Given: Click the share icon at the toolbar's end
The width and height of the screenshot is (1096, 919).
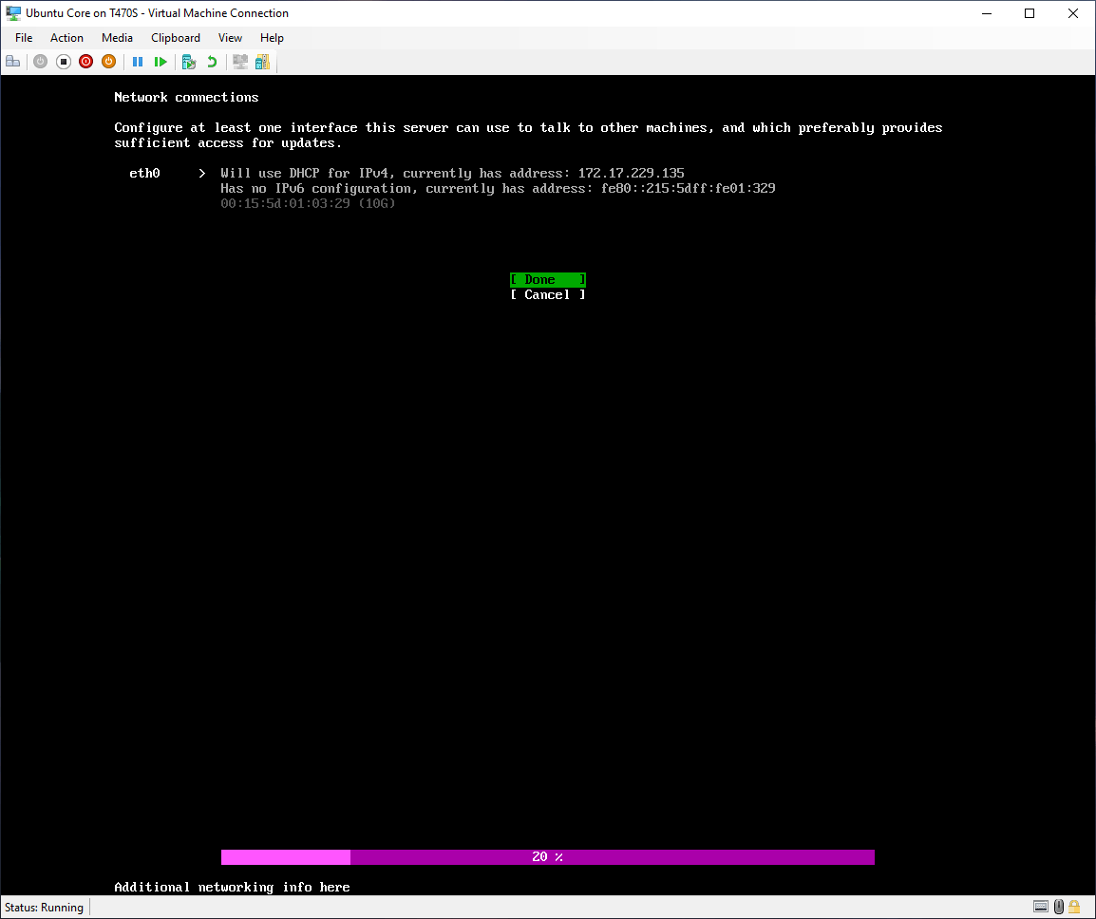Looking at the screenshot, I should point(263,62).
